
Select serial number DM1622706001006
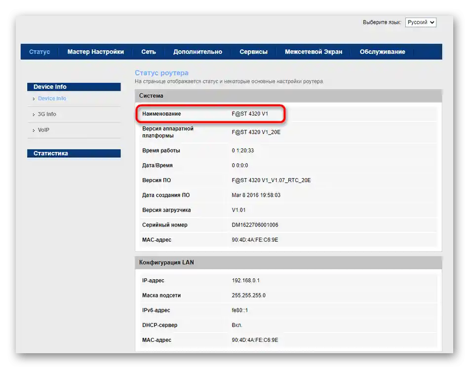(255, 224)
